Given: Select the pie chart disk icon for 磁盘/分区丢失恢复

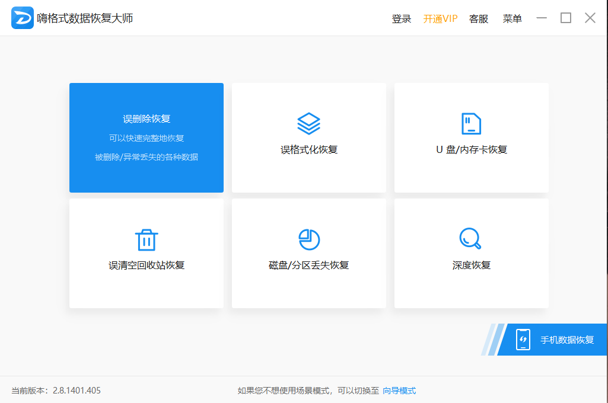Looking at the screenshot, I should coord(308,239).
